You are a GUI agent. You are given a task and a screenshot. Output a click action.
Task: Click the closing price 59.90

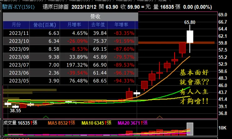click(134, 7)
